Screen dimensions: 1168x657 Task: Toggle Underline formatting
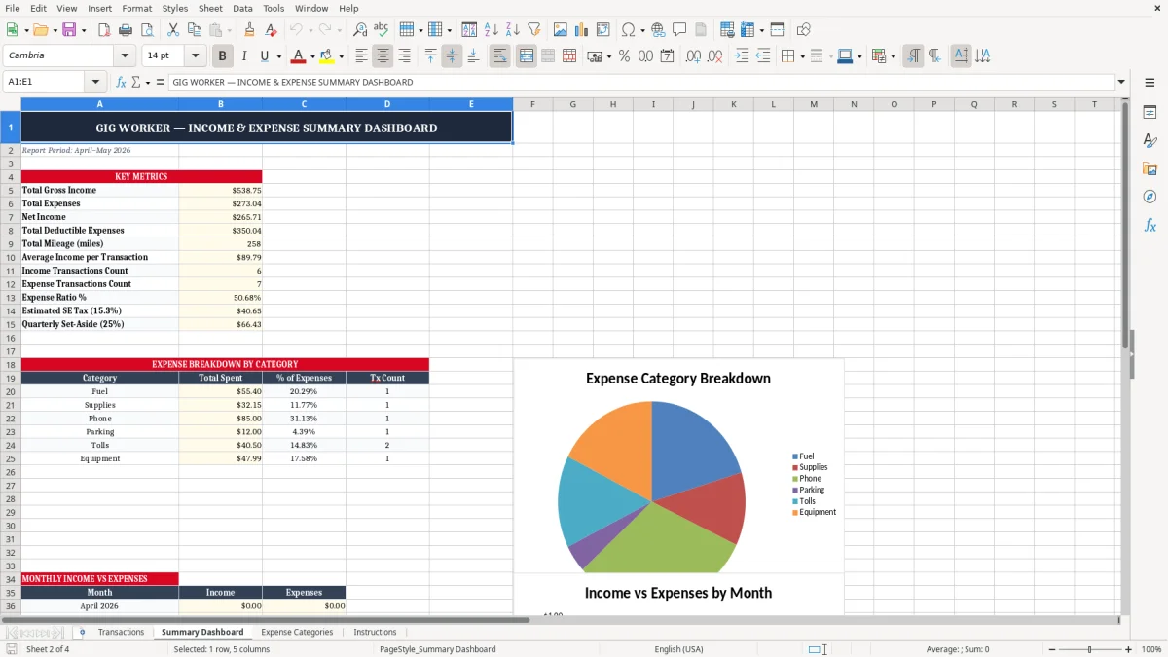(264, 56)
